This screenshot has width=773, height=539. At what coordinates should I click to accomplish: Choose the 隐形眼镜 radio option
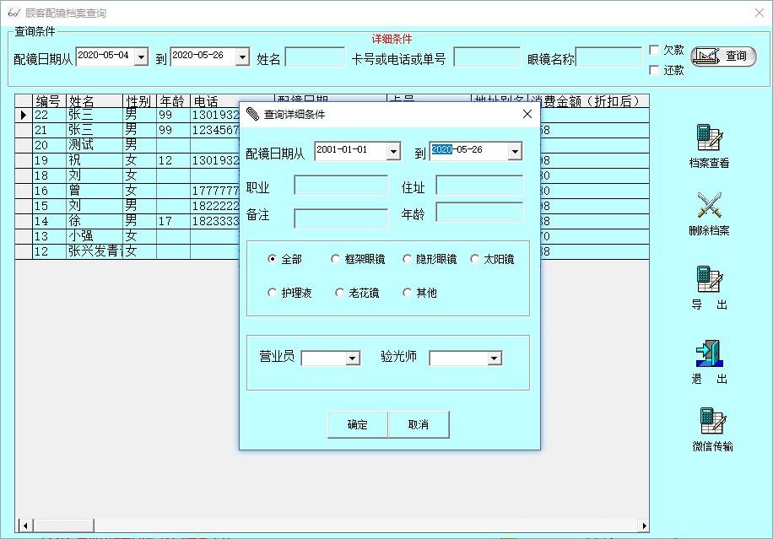point(408,260)
